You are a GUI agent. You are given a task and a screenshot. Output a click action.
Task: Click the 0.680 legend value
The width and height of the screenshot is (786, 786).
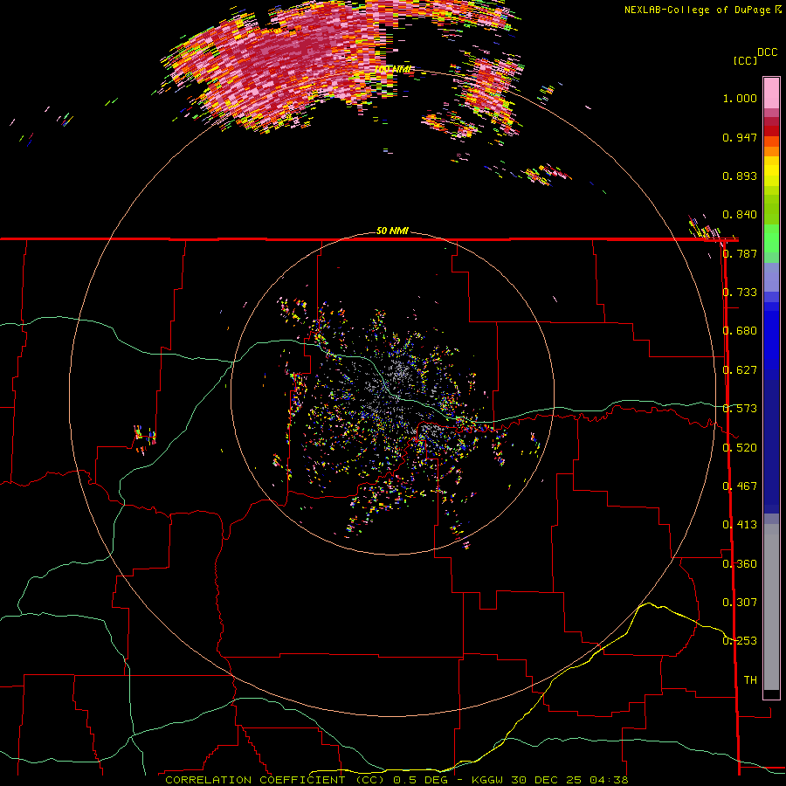pyautogui.click(x=740, y=331)
